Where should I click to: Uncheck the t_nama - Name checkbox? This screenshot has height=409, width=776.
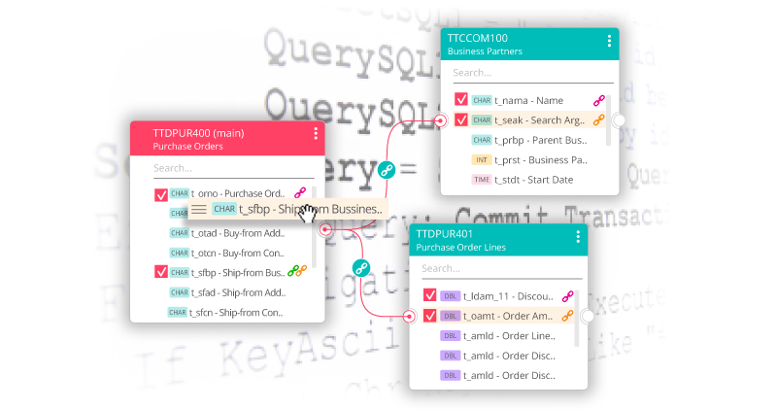point(461,99)
